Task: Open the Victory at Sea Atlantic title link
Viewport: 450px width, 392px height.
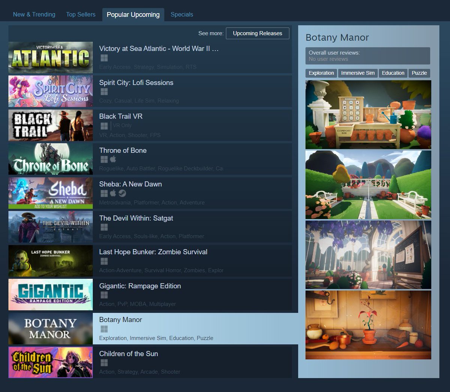Action: click(x=159, y=48)
